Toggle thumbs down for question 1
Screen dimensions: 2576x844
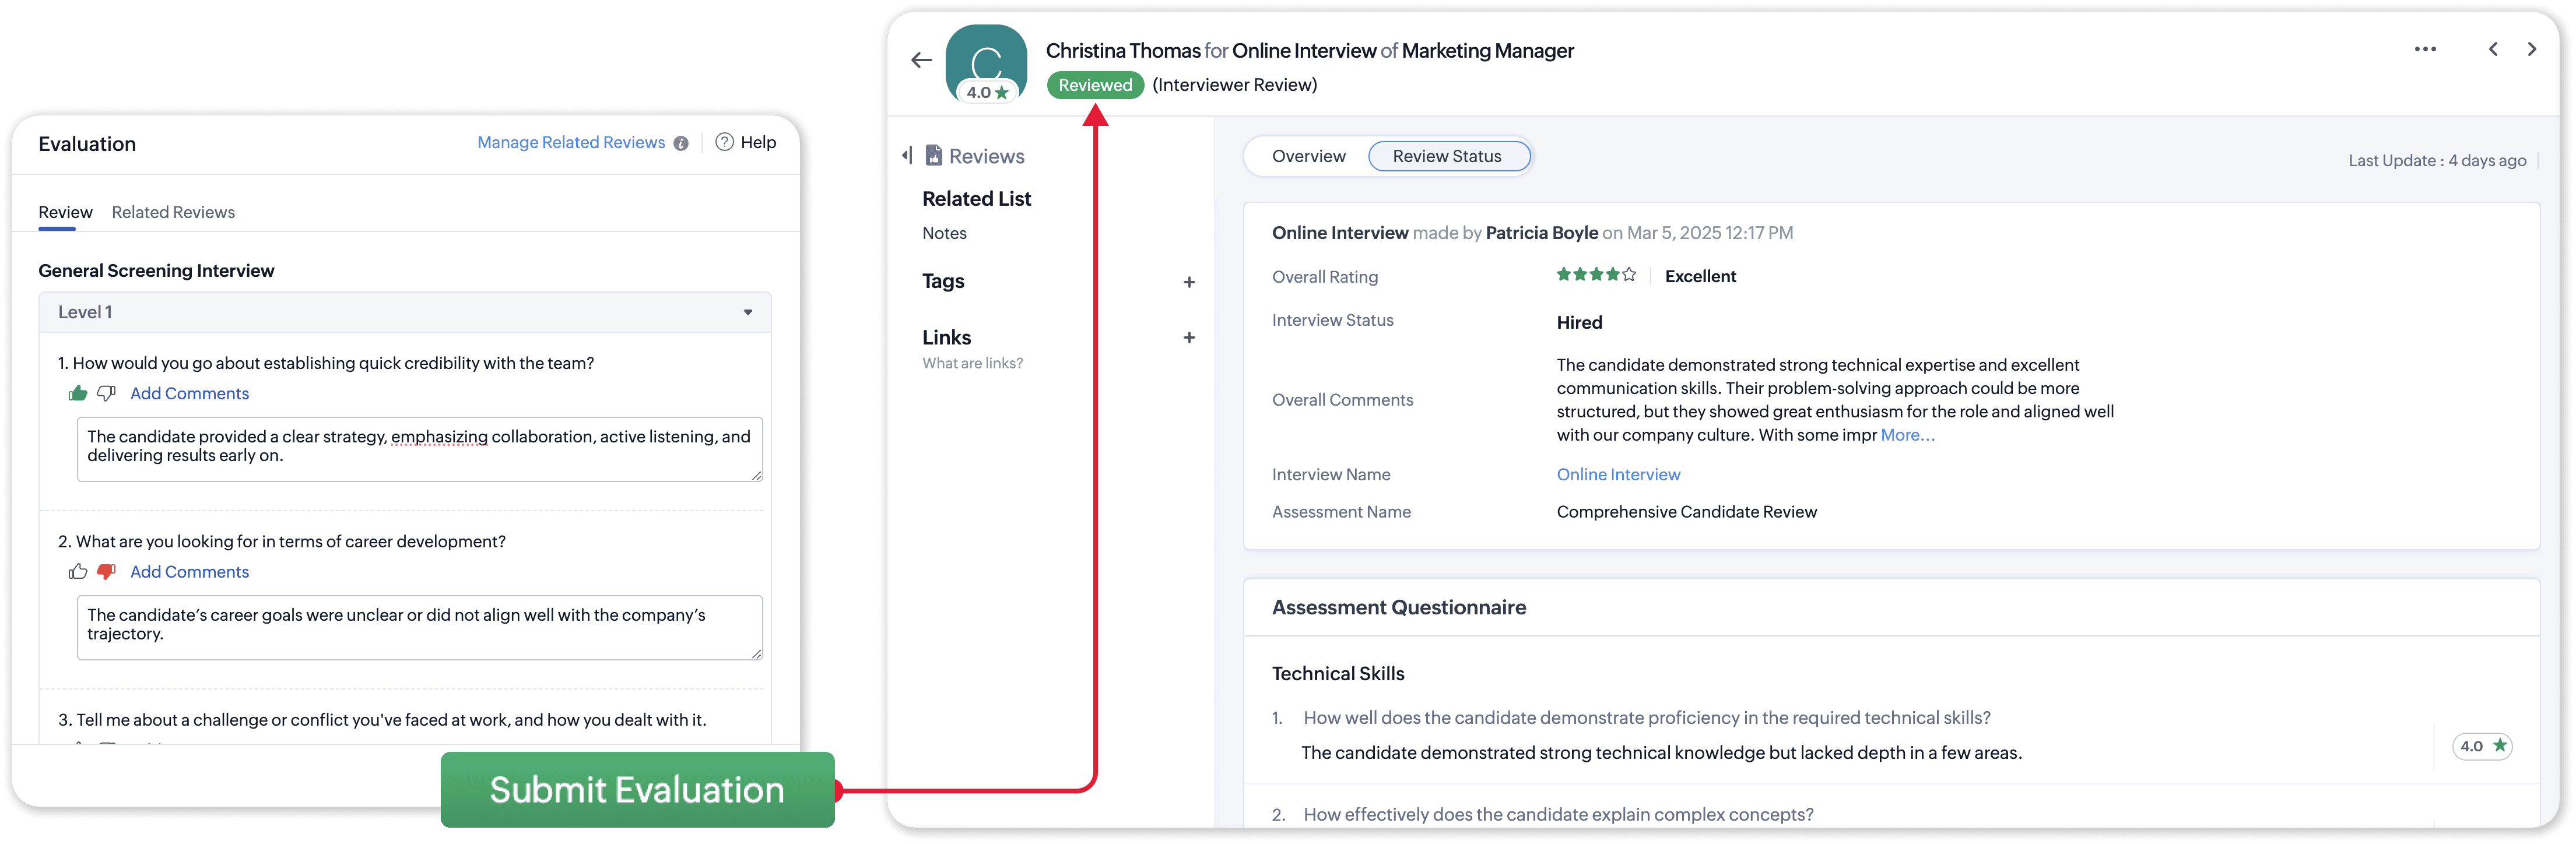[x=106, y=393]
